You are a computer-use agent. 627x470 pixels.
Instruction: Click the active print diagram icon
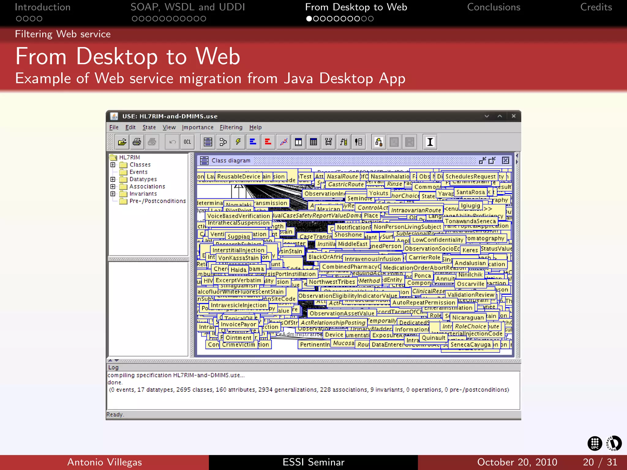(137, 142)
